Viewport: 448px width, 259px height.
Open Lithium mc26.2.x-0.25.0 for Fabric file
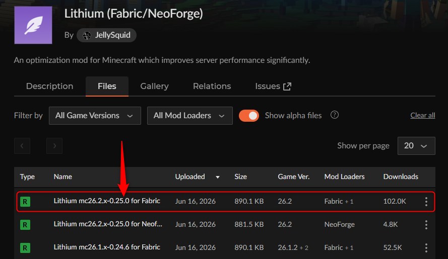(x=107, y=201)
